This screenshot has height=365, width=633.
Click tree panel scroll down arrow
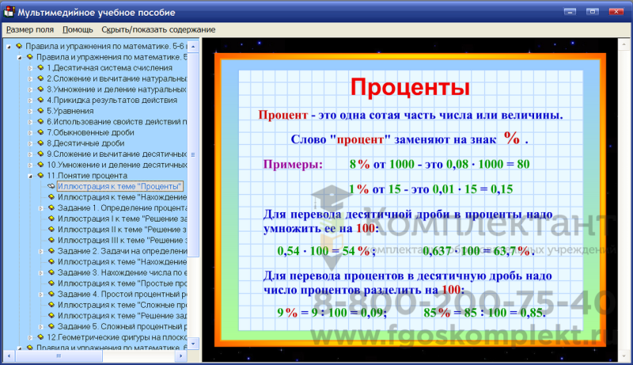coord(193,344)
